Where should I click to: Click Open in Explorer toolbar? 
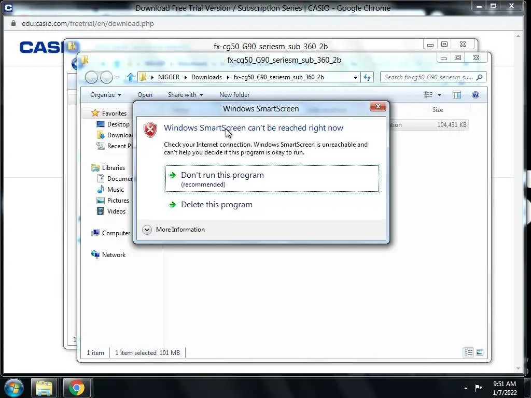(145, 95)
